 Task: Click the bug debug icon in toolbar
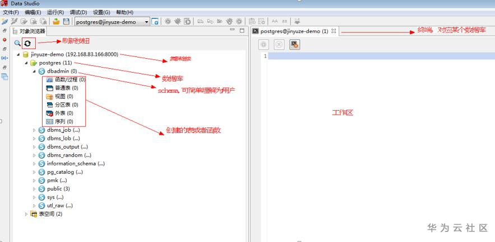pyautogui.click(x=178, y=21)
